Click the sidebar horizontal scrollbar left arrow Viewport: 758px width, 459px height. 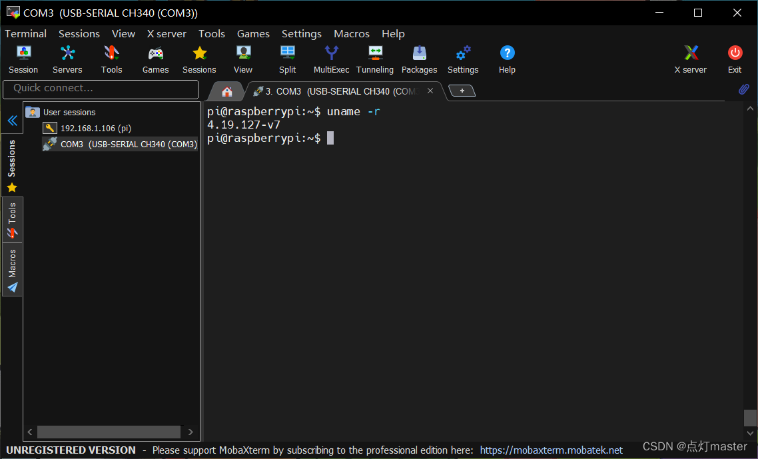click(30, 432)
